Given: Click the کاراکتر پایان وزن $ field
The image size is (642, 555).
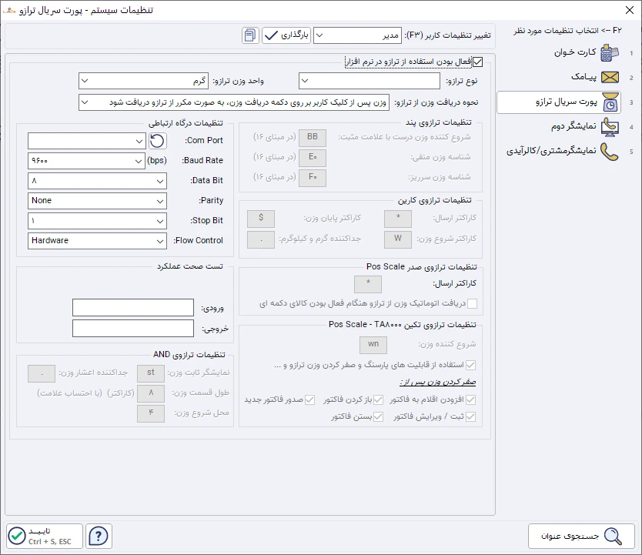Looking at the screenshot, I should click(261, 219).
